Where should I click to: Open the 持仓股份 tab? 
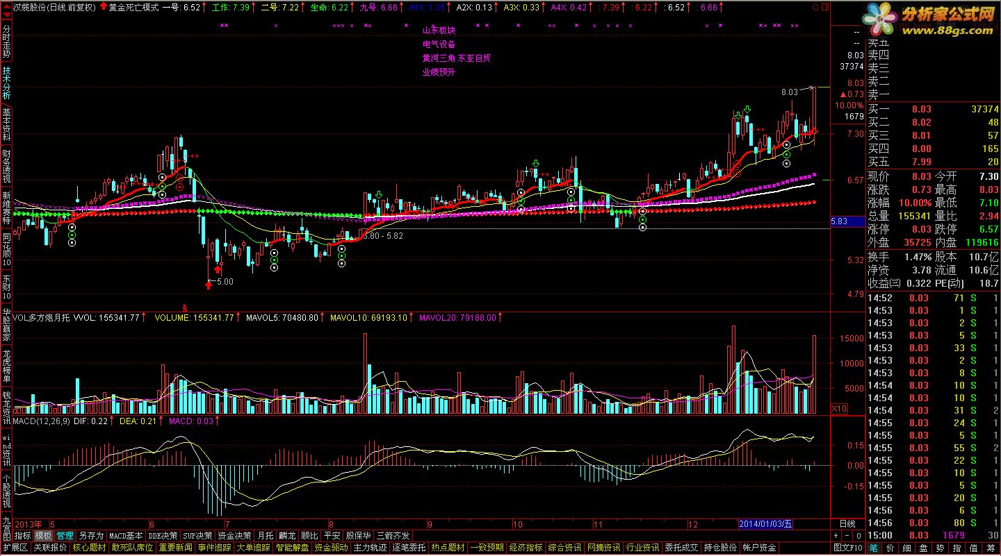720,548
